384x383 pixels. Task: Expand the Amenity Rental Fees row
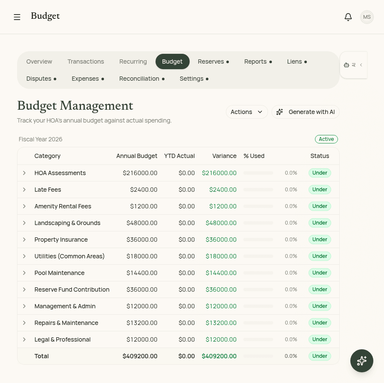pyautogui.click(x=24, y=206)
